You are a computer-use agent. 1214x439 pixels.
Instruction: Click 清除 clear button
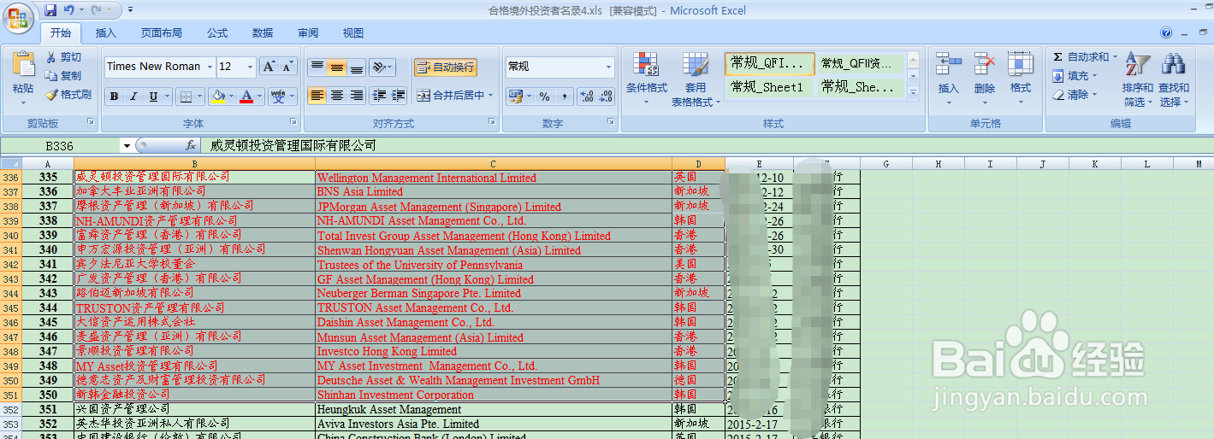1075,95
